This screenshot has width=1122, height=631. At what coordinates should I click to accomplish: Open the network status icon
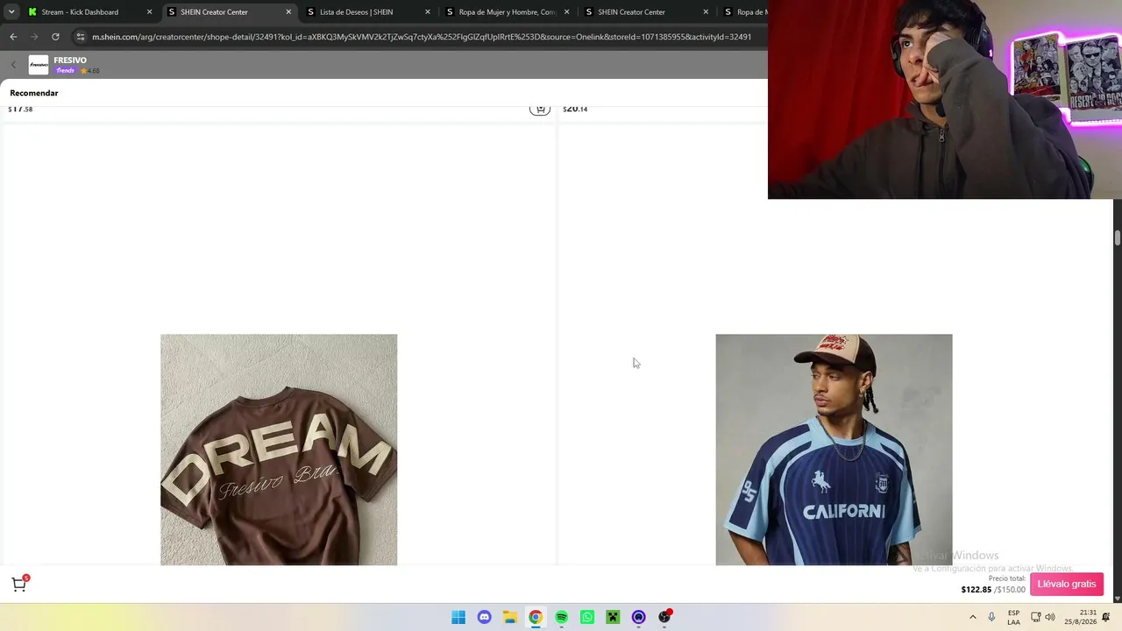pos(1035,617)
